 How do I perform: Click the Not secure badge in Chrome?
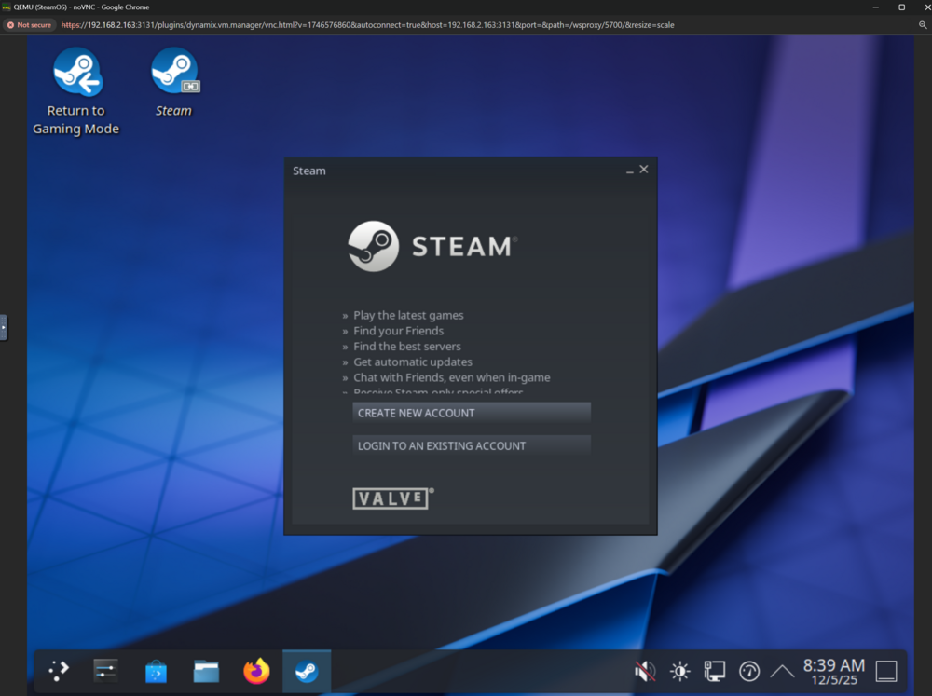click(29, 25)
